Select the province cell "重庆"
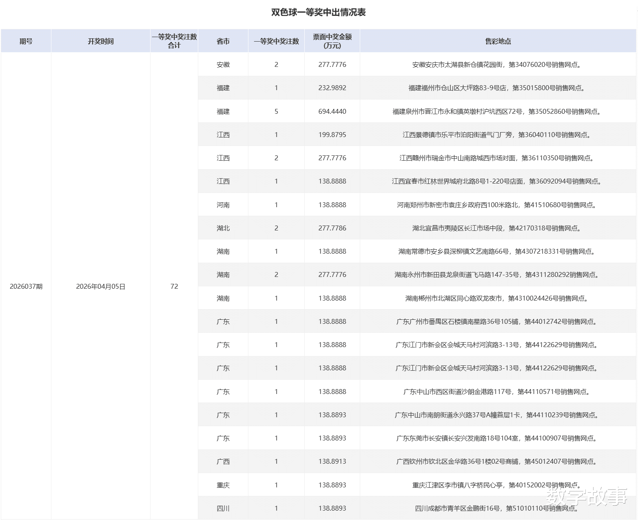This screenshot has width=638, height=520. click(x=223, y=485)
